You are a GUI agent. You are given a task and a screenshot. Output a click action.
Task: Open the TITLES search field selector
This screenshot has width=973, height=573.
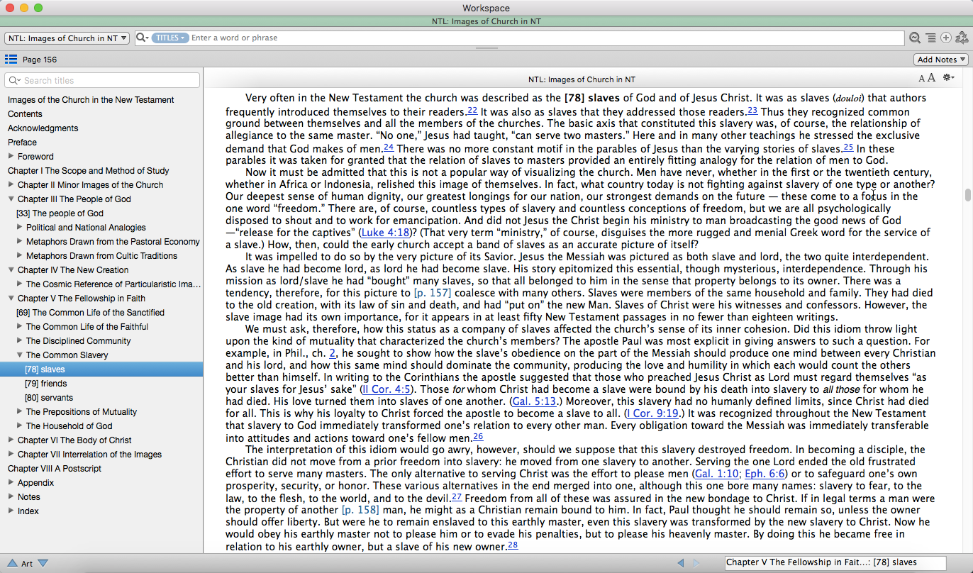(169, 38)
